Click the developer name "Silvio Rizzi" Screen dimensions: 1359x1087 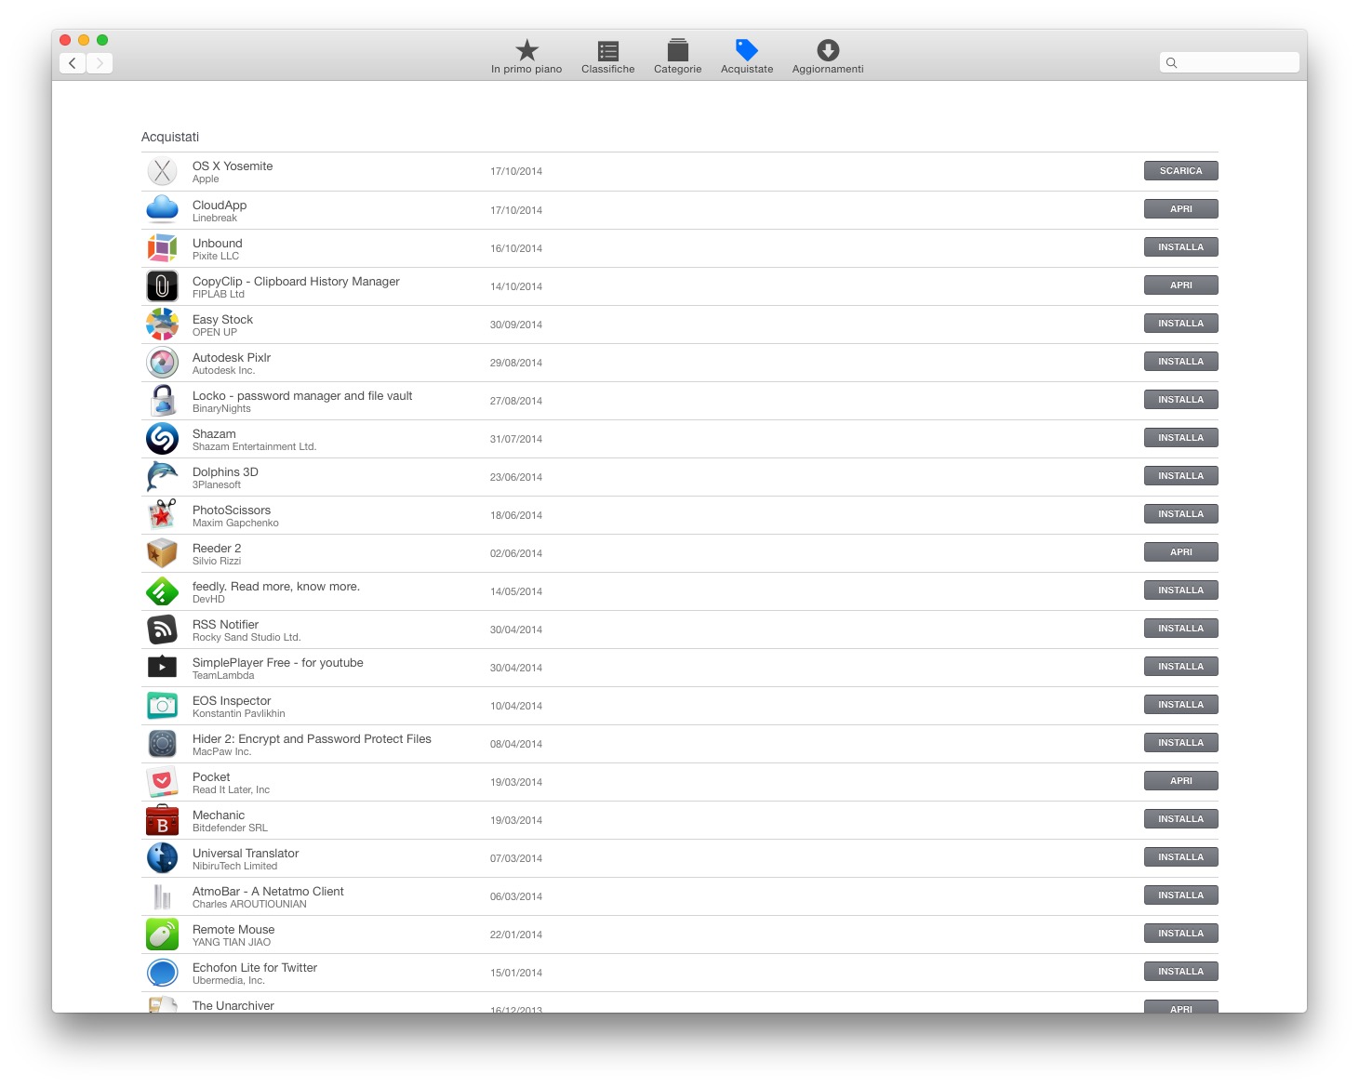217,562
